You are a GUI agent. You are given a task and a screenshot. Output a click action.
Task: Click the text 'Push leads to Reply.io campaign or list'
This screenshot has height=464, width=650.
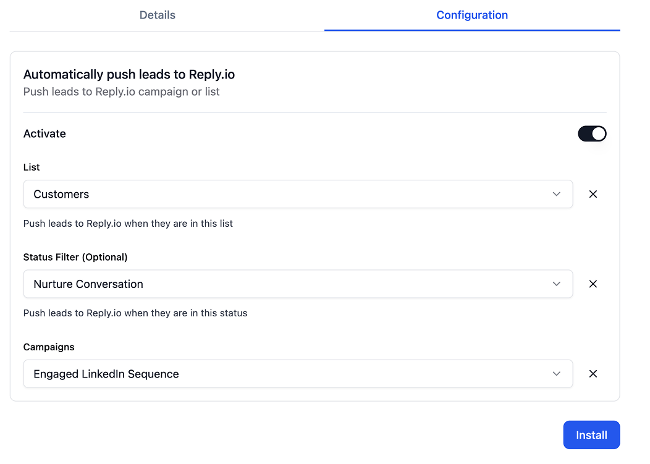click(x=122, y=91)
